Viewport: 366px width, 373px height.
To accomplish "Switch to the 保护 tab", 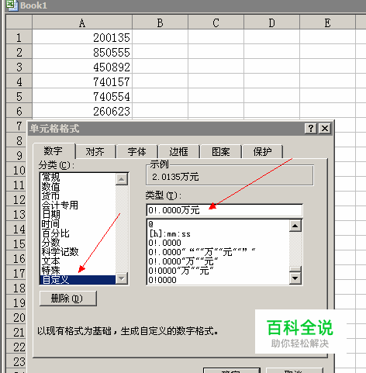I will (x=262, y=152).
